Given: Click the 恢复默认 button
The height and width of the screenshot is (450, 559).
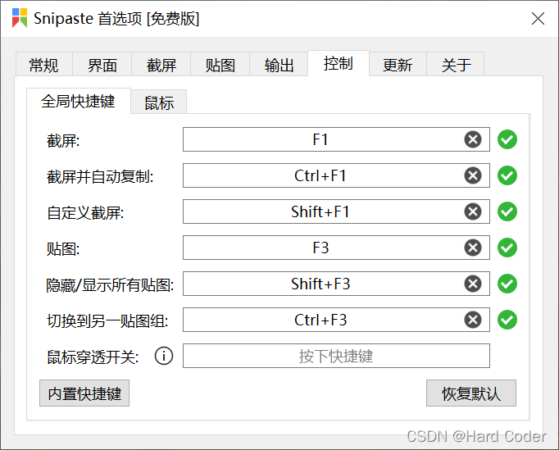Looking at the screenshot, I should coord(471,393).
